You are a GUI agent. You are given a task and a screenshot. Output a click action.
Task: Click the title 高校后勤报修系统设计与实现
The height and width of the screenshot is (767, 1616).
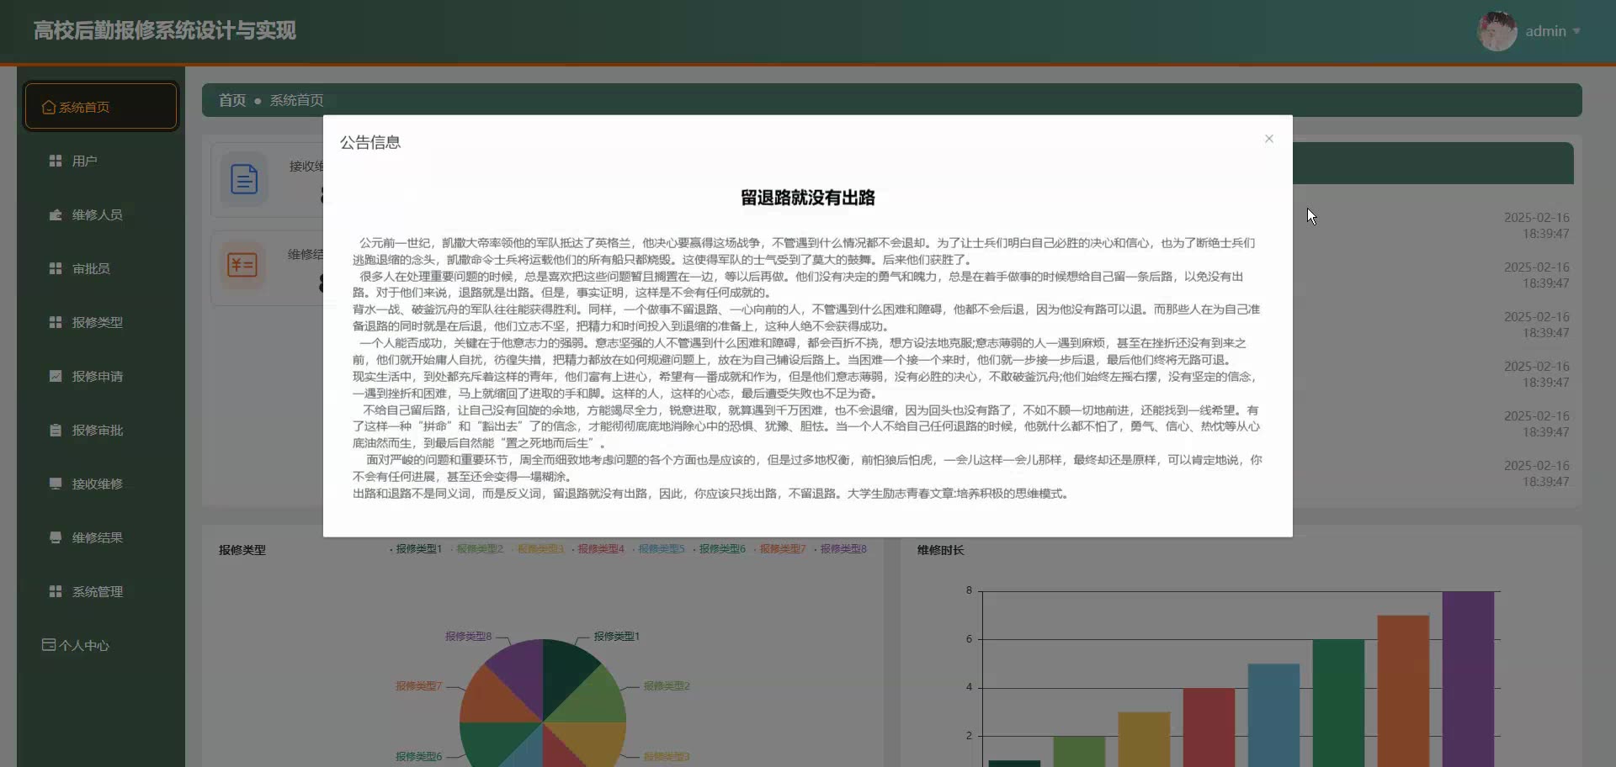point(165,31)
